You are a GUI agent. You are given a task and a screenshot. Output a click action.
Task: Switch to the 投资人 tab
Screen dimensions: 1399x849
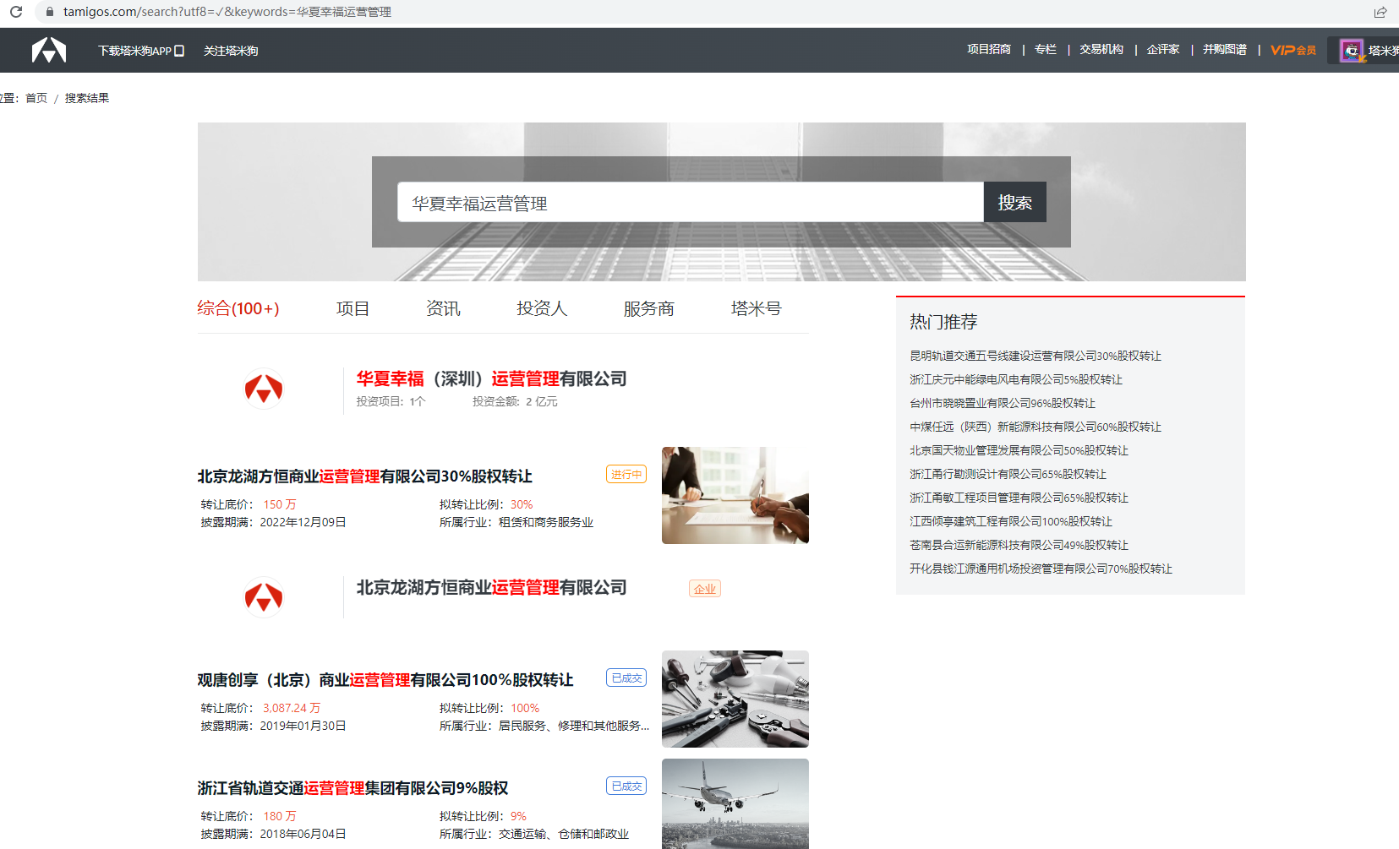tap(542, 308)
